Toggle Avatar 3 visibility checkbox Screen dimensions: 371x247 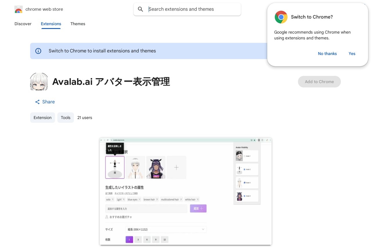point(244,183)
